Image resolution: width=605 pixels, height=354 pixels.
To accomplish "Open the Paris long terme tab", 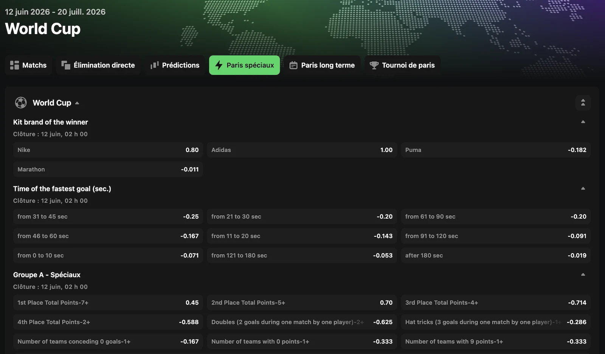I will (322, 65).
